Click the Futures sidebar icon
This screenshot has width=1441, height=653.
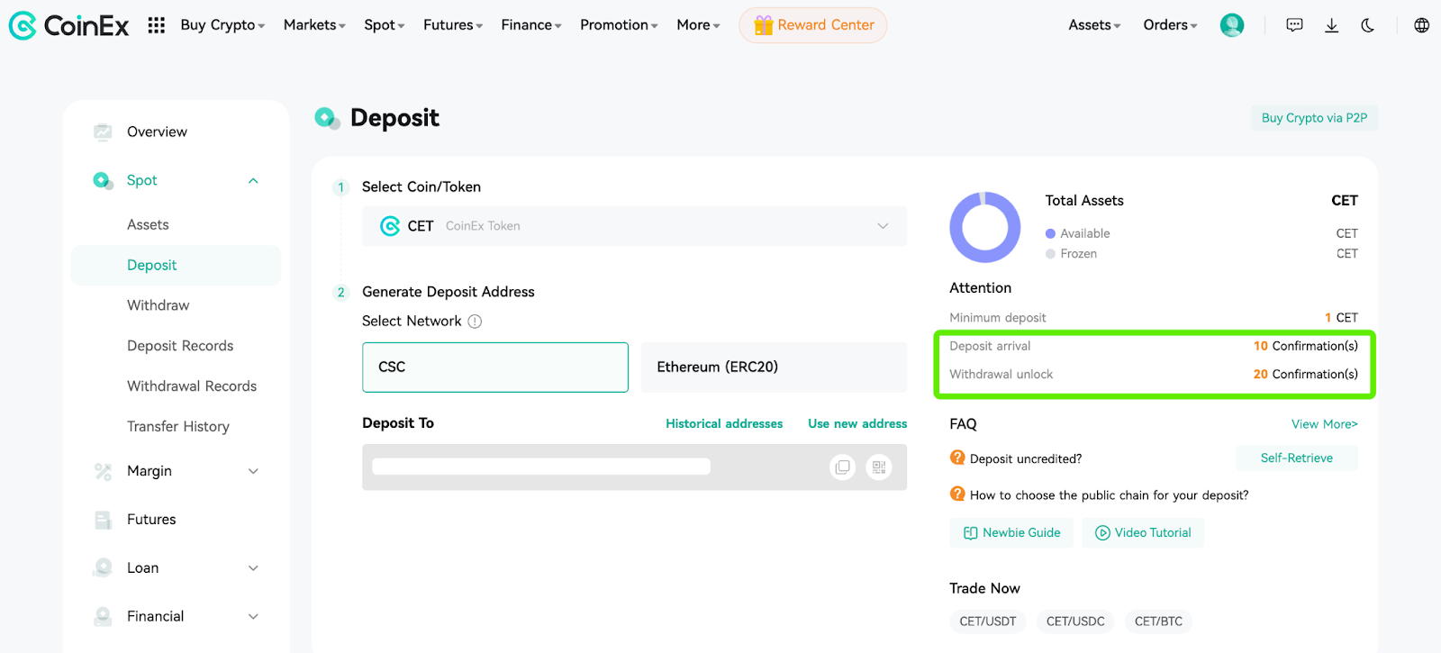pyautogui.click(x=103, y=520)
